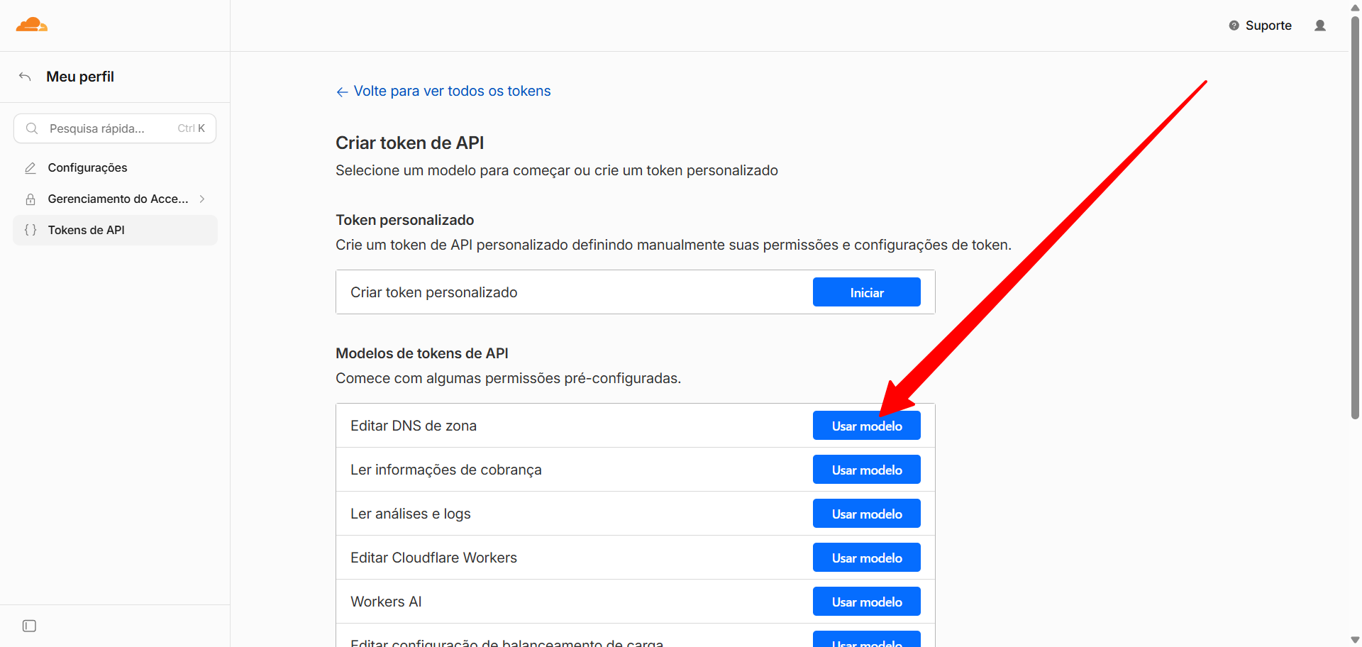Viewport: 1362px width, 647px height.
Task: Use model for Editar Cloudflare Workers
Action: point(867,558)
